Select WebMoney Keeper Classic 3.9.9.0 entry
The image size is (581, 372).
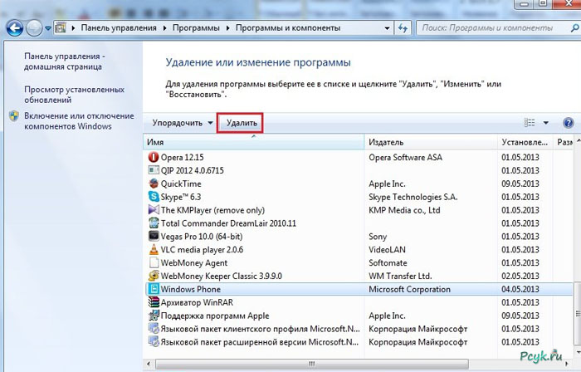click(222, 276)
